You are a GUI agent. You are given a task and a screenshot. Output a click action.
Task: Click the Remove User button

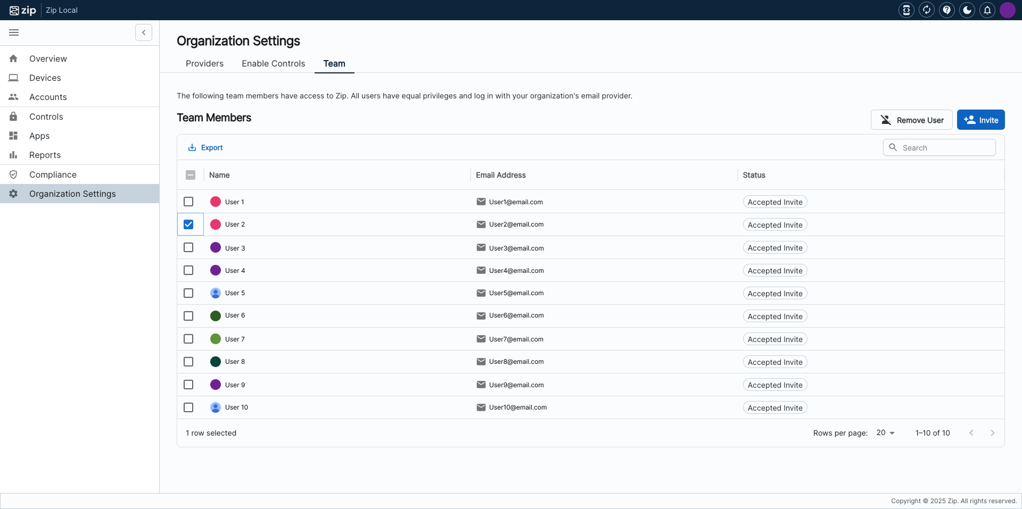pyautogui.click(x=911, y=120)
